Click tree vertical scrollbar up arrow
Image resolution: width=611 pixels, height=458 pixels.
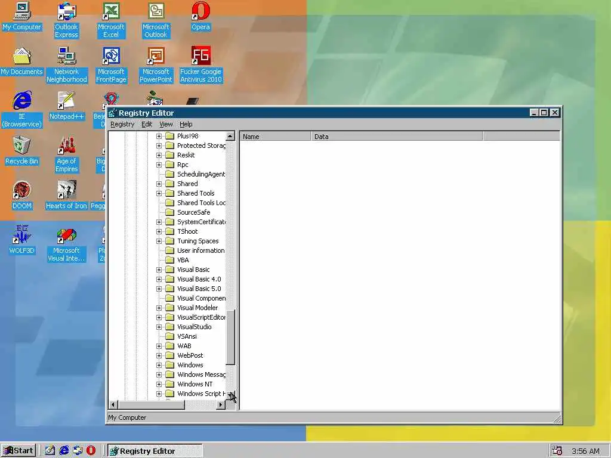[x=230, y=137]
